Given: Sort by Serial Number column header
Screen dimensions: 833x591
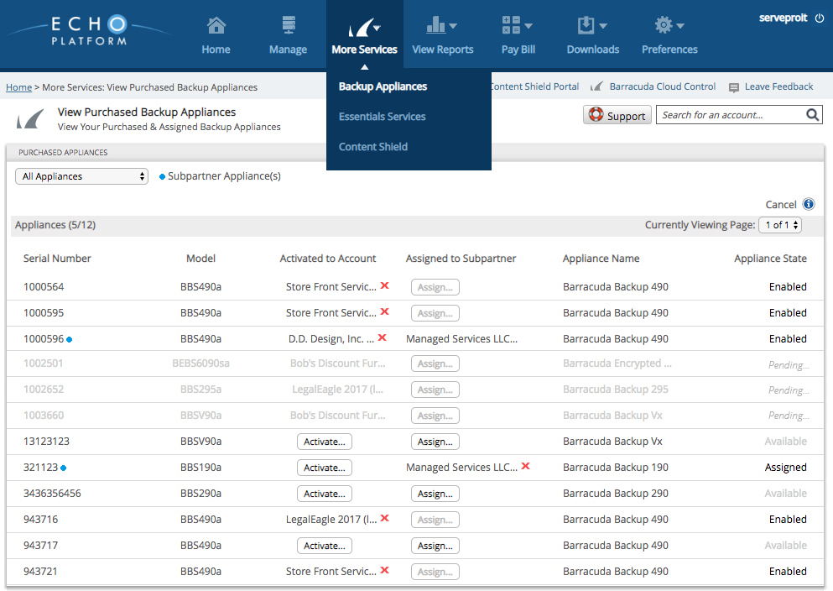Looking at the screenshot, I should click(x=57, y=259).
